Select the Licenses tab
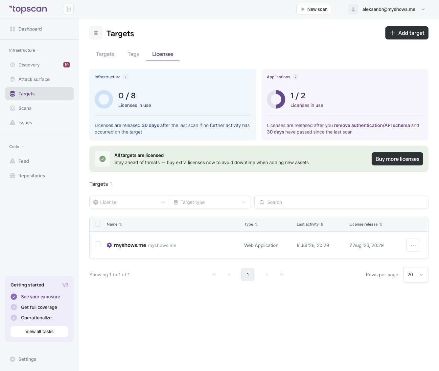439x371 pixels. (x=163, y=54)
